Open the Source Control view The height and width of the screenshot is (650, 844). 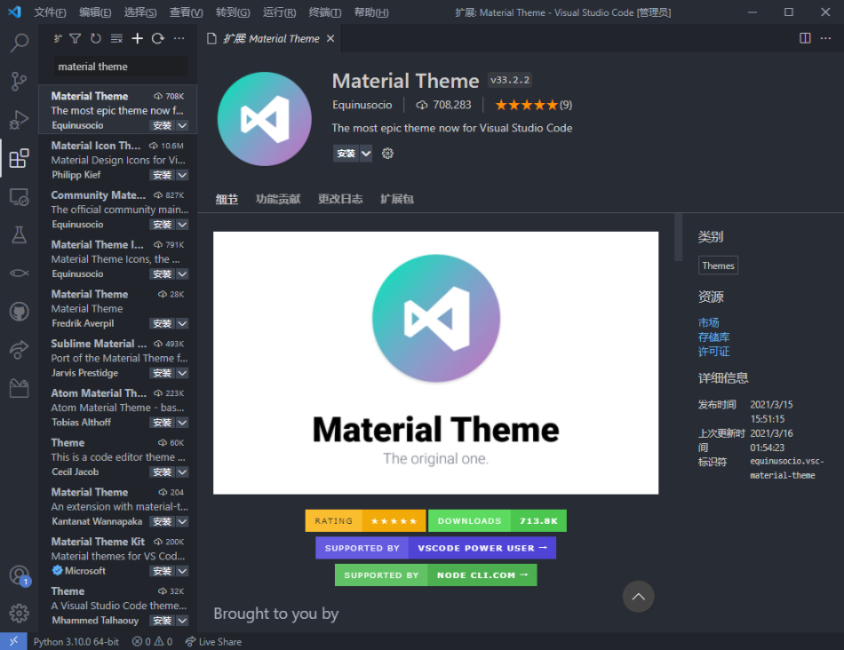20,82
